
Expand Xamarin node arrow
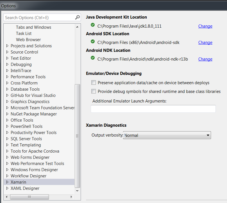click(7, 182)
